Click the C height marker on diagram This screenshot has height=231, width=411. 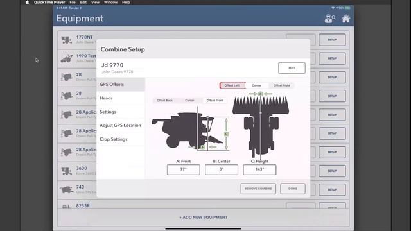[226, 134]
